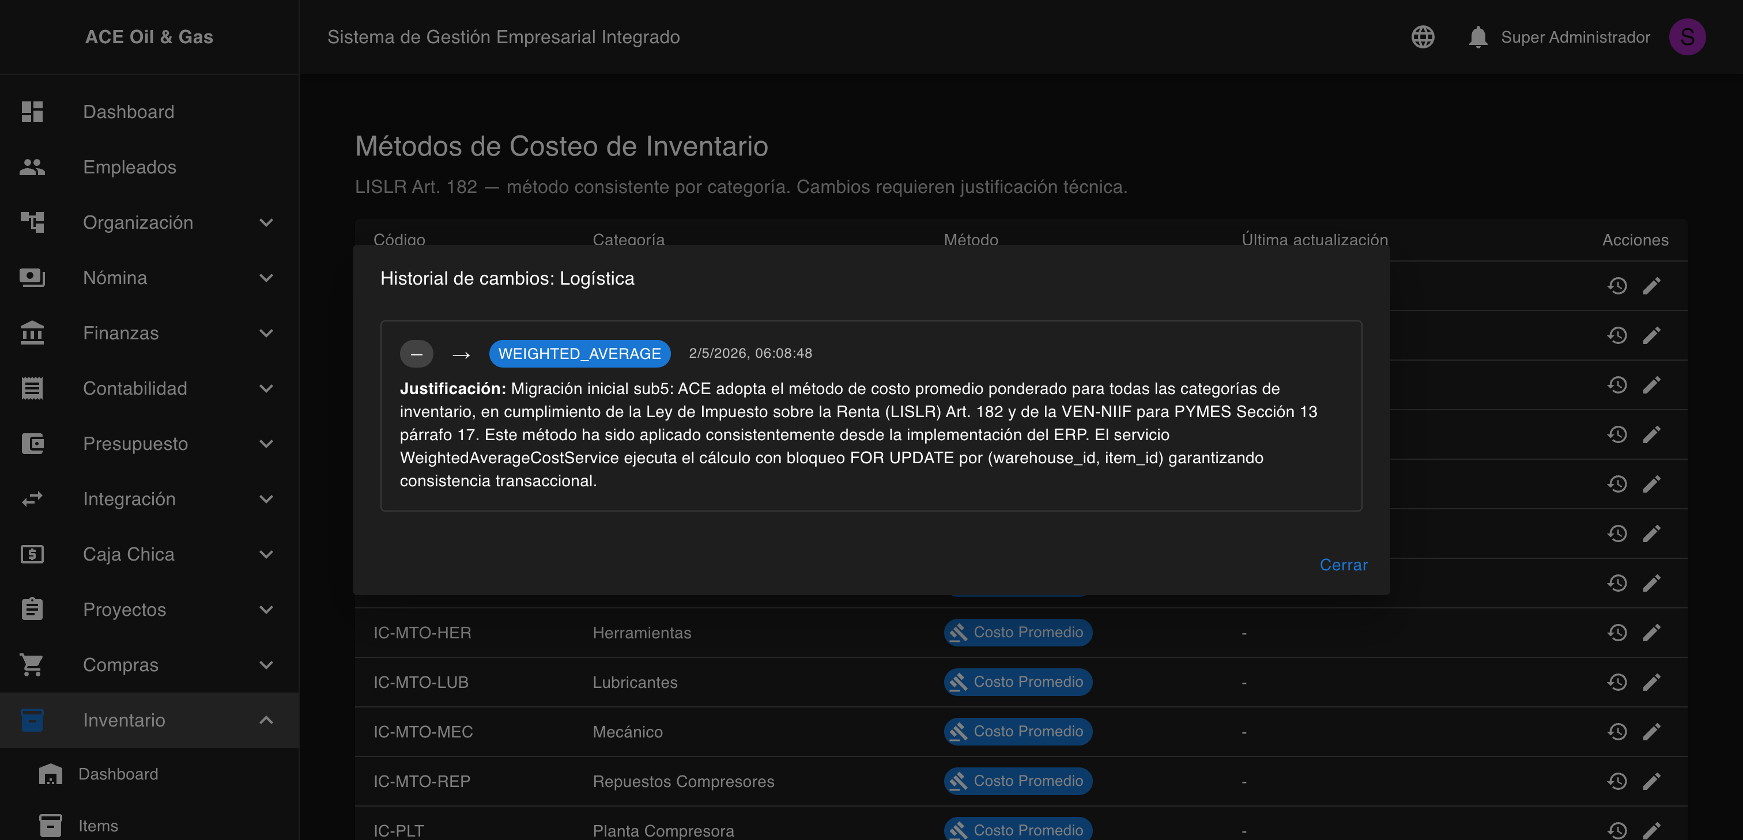1743x840 pixels.
Task: Open Dashboard in the main sidebar
Action: click(149, 112)
